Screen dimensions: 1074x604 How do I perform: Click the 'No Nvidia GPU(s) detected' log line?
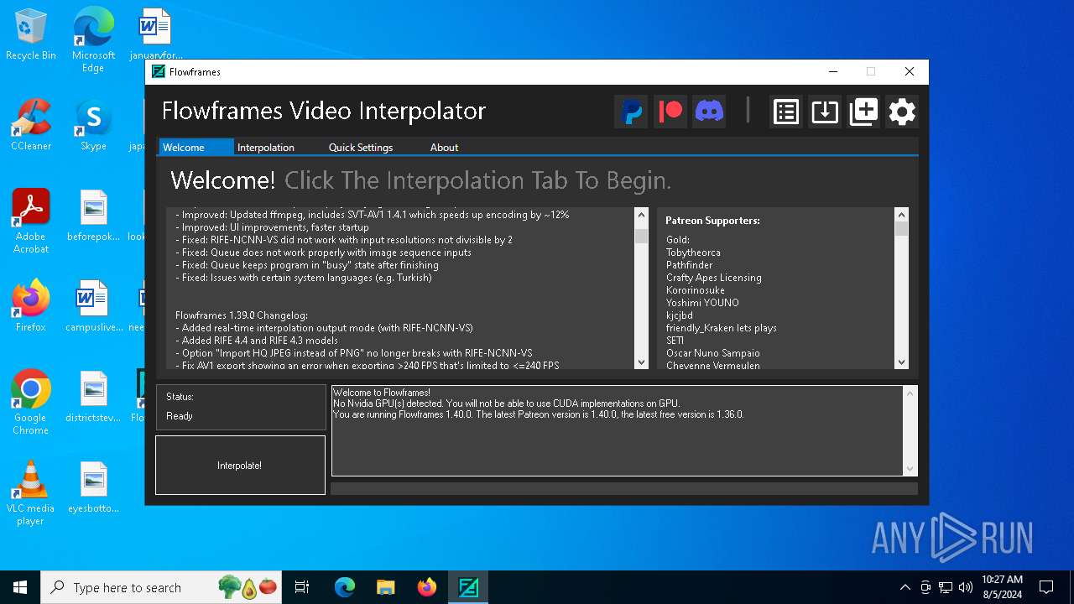[x=507, y=404]
